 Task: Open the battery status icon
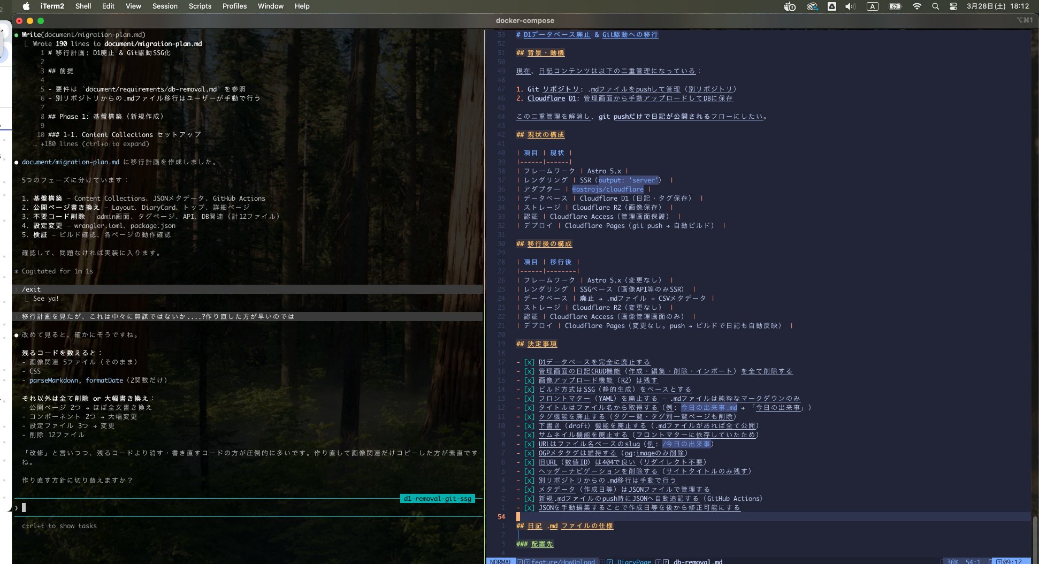point(895,6)
